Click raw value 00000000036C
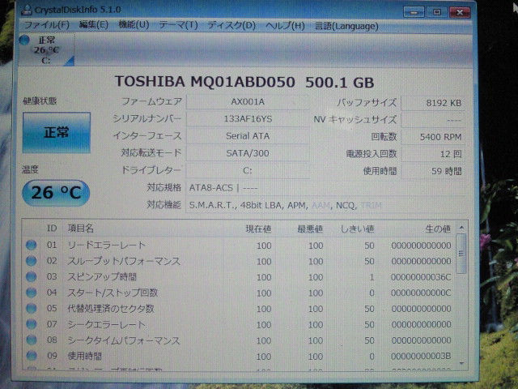This screenshot has height=389, width=518. pyautogui.click(x=421, y=277)
